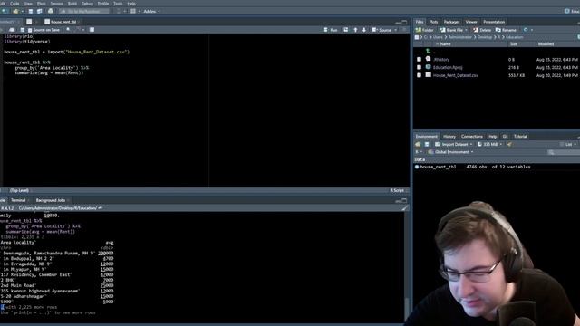Click the Rename file button
The image size is (580, 326).
coord(506,30)
